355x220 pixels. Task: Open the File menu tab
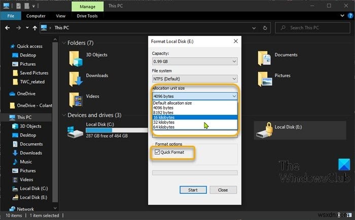pyautogui.click(x=11, y=16)
